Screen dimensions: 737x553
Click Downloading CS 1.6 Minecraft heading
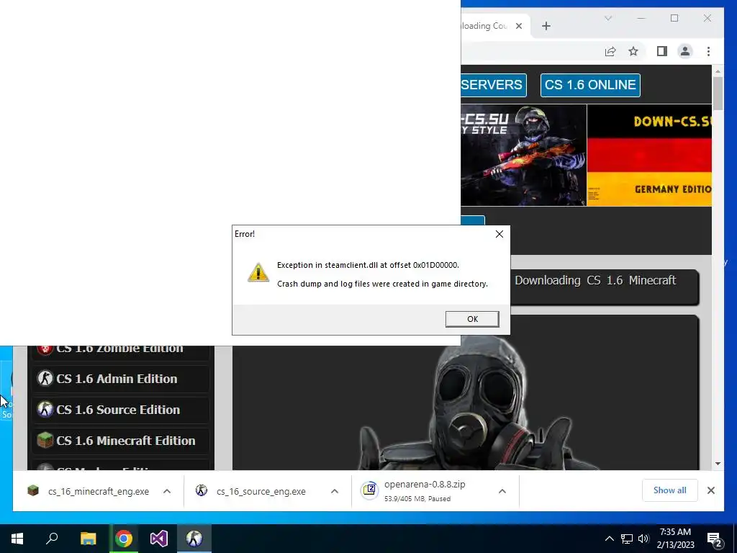point(595,280)
